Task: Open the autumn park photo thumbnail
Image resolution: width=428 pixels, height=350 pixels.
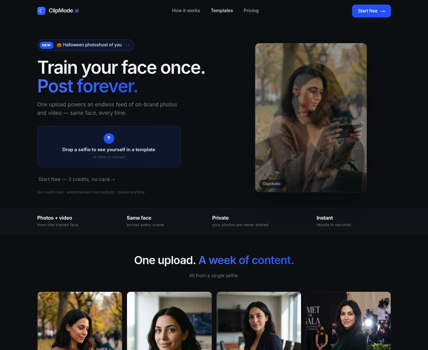Action: coord(80,321)
